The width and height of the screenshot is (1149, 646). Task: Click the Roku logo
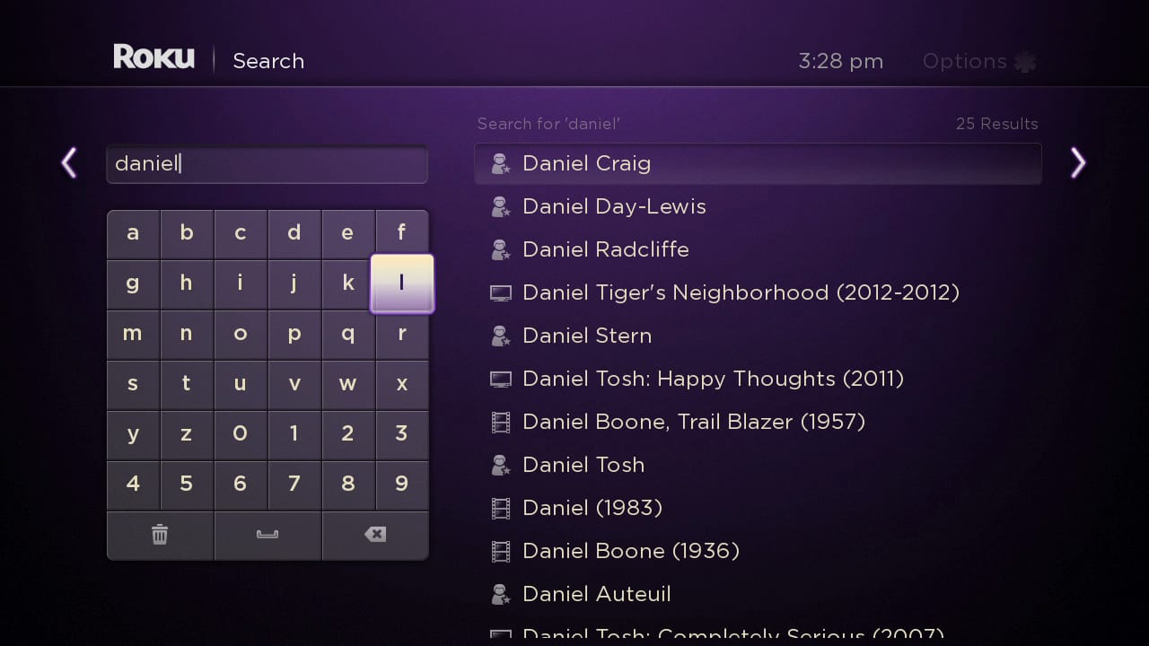coord(153,57)
